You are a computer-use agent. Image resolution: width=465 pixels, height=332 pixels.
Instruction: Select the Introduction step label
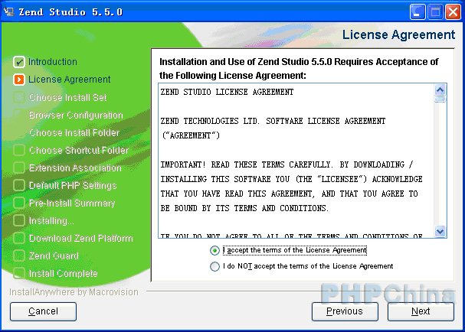point(53,62)
